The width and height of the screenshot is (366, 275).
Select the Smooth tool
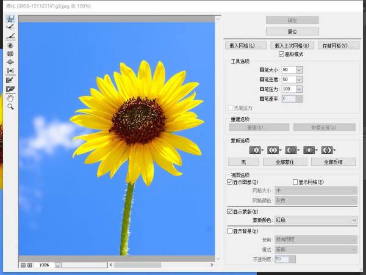point(10,36)
